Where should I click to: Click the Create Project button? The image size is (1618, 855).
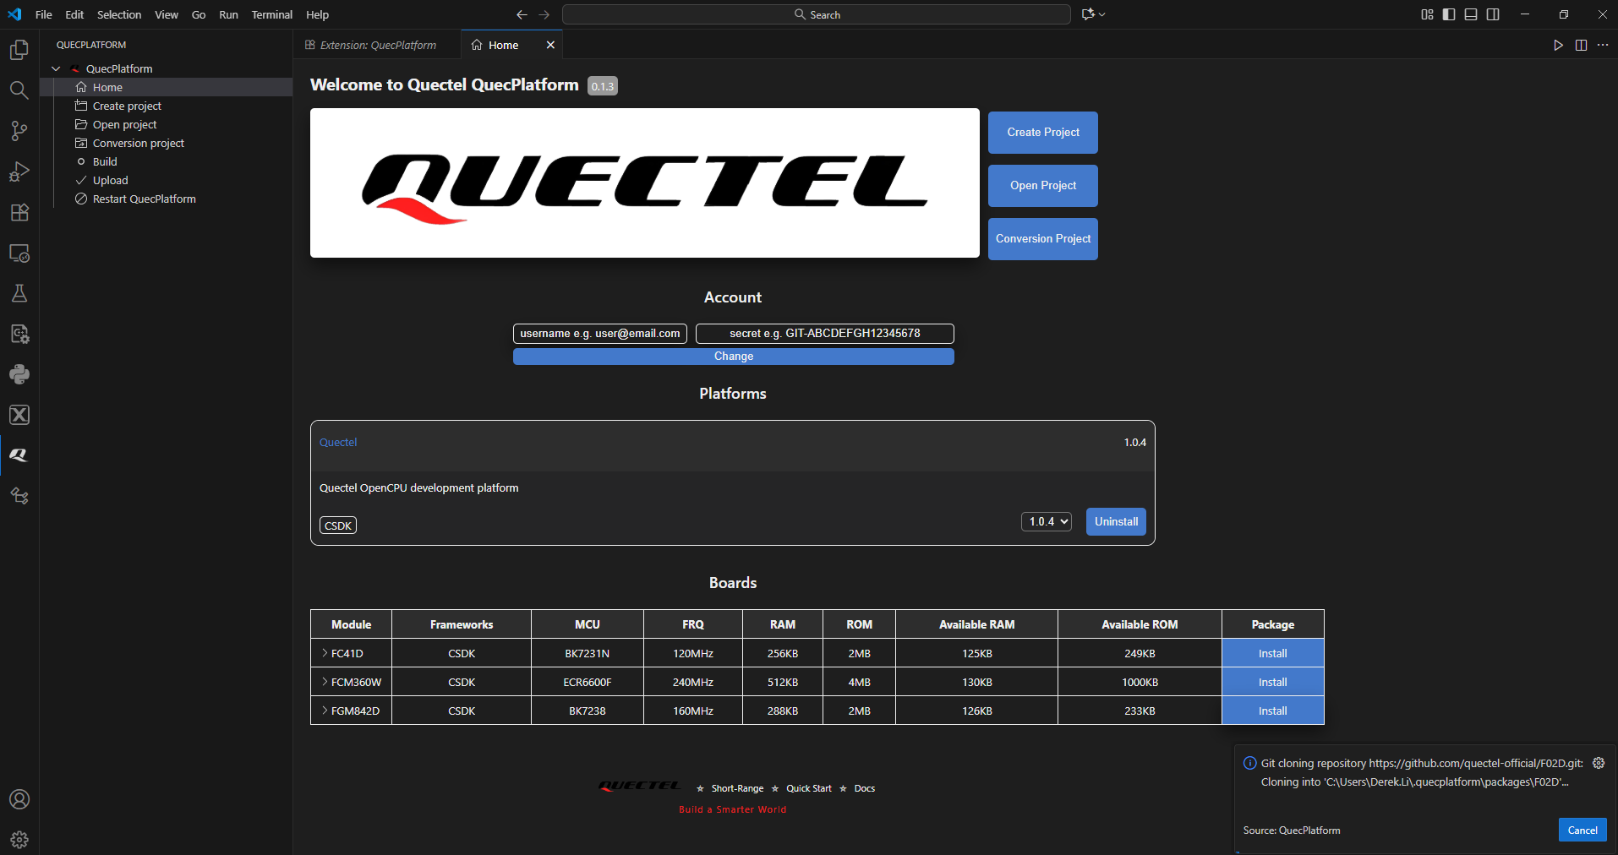(1042, 133)
